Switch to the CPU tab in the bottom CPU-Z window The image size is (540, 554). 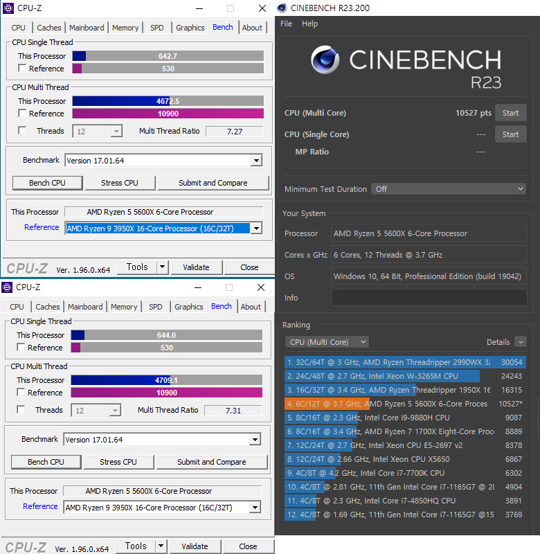(17, 307)
